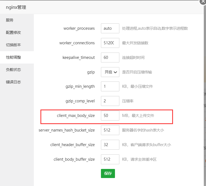Screen dimensions: 206x186
Task: Edit the client_body_buffer_size value field
Action: click(x=110, y=159)
